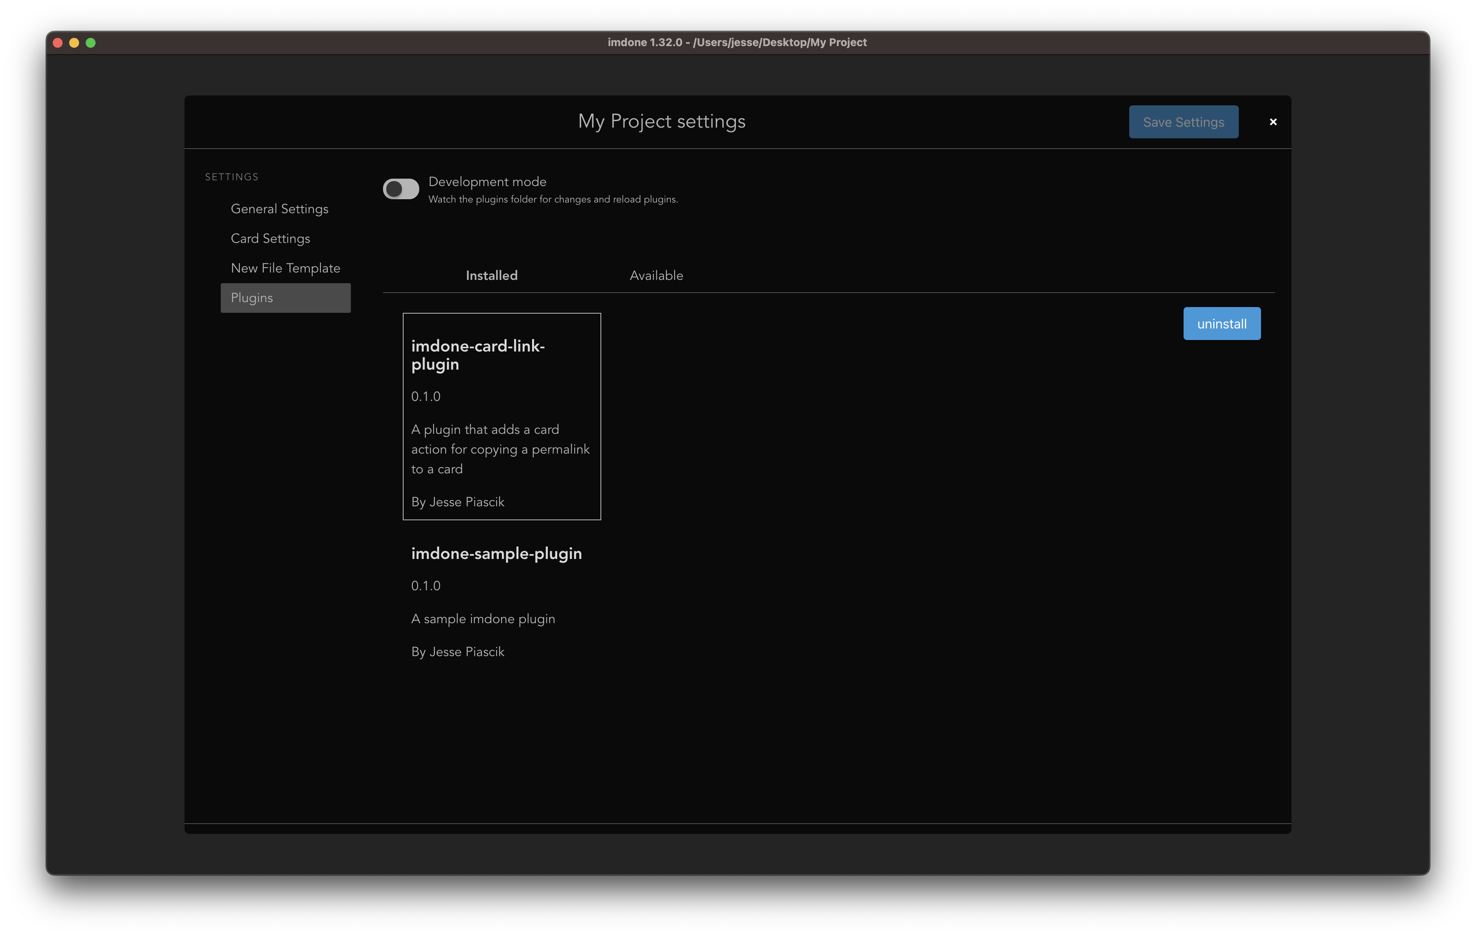Click the macOS red close window button
Screen dimensions: 1476x936
point(58,43)
